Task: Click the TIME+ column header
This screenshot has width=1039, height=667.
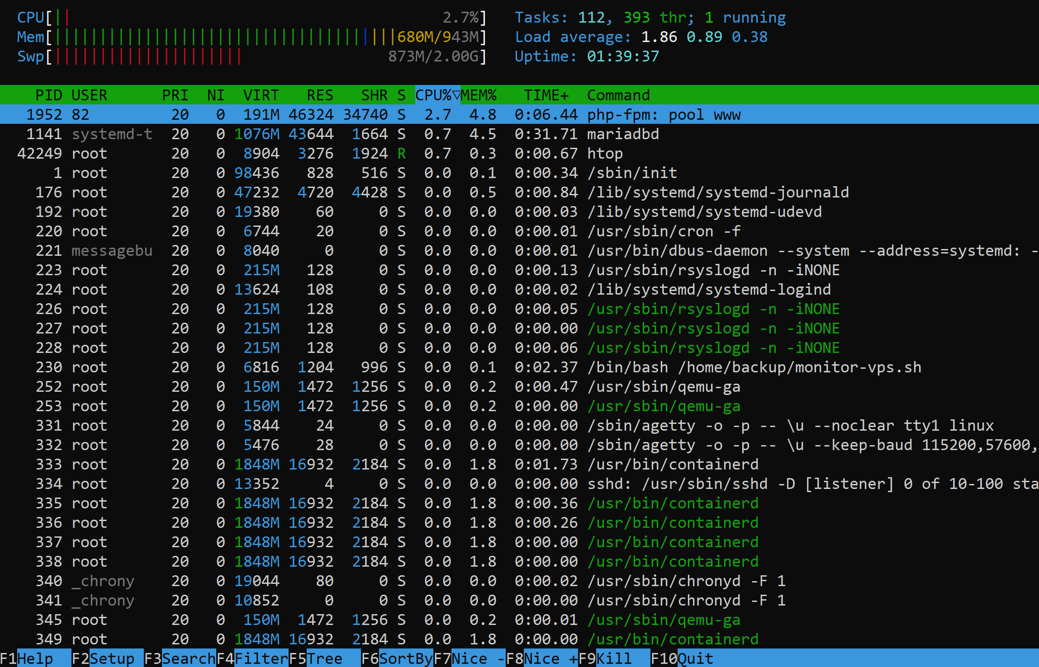Action: 546,95
